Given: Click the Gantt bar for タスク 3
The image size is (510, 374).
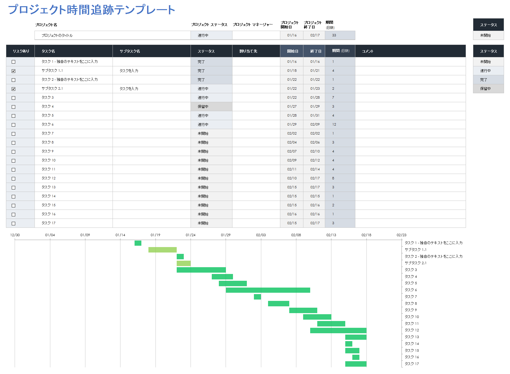Looking at the screenshot, I should pos(201,270).
